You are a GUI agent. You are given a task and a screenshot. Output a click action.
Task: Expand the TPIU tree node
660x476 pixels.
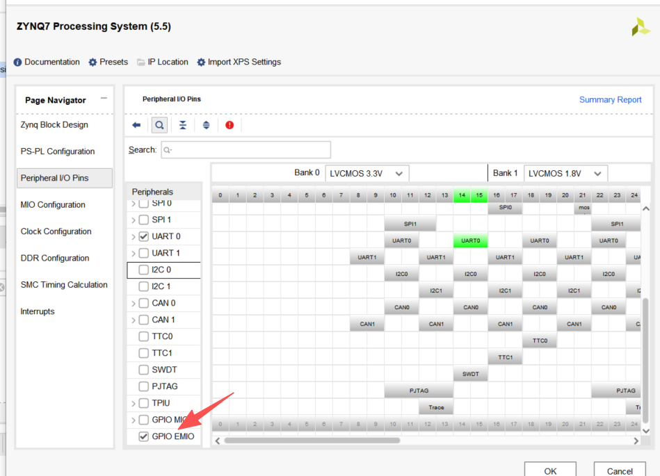[x=134, y=404]
